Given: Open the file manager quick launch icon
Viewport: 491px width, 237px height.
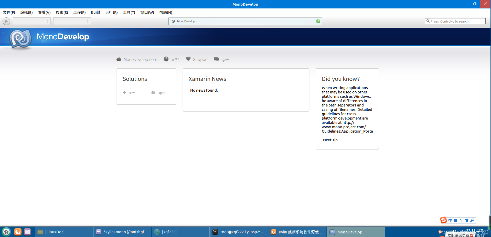Looking at the screenshot, I should pyautogui.click(x=27, y=232).
